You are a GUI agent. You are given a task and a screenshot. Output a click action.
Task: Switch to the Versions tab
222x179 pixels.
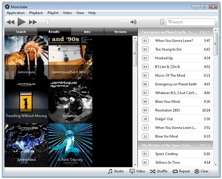(121, 32)
